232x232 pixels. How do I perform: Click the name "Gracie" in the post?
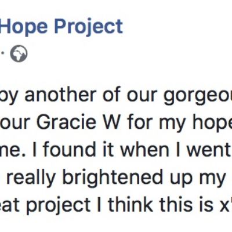pyautogui.click(x=66, y=122)
